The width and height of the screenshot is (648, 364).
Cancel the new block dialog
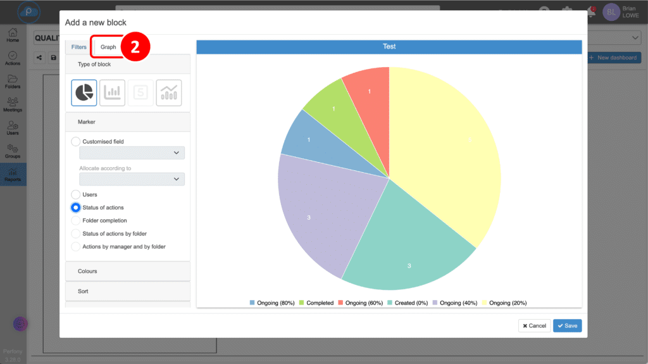534,325
